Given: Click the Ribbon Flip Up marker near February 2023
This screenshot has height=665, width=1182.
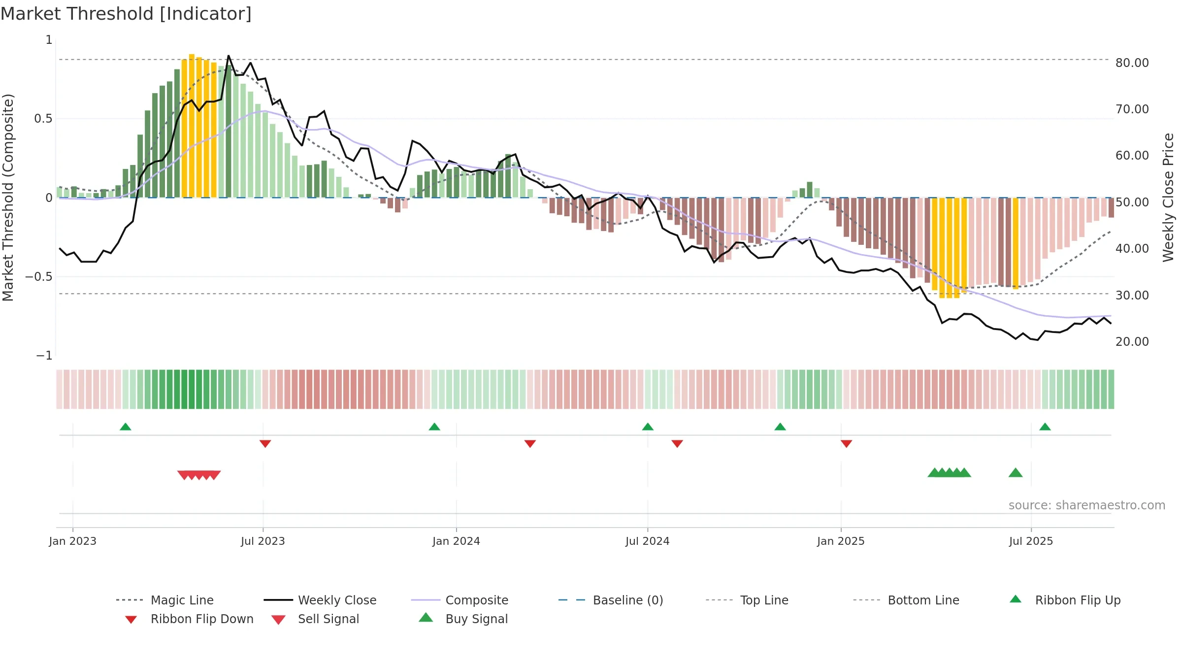Looking at the screenshot, I should (126, 427).
